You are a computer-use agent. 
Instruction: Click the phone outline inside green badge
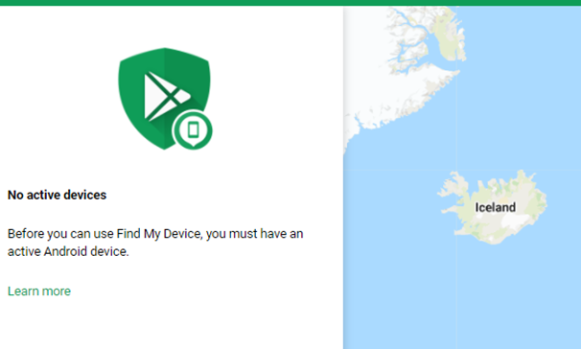pyautogui.click(x=193, y=129)
